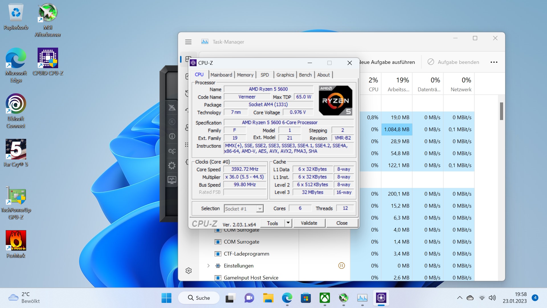
Task: Sort by Netzwerk column header
Action: click(459, 84)
